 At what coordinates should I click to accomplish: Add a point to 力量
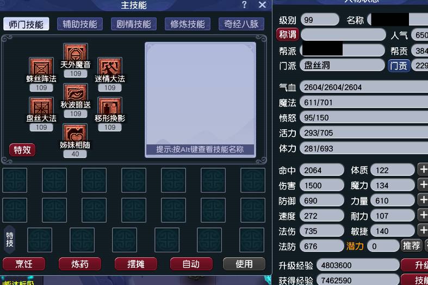[x=423, y=200]
